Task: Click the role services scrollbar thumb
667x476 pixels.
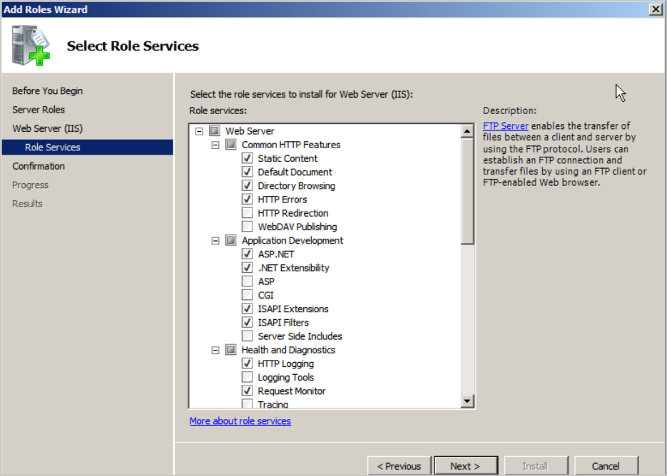Action: (x=467, y=191)
